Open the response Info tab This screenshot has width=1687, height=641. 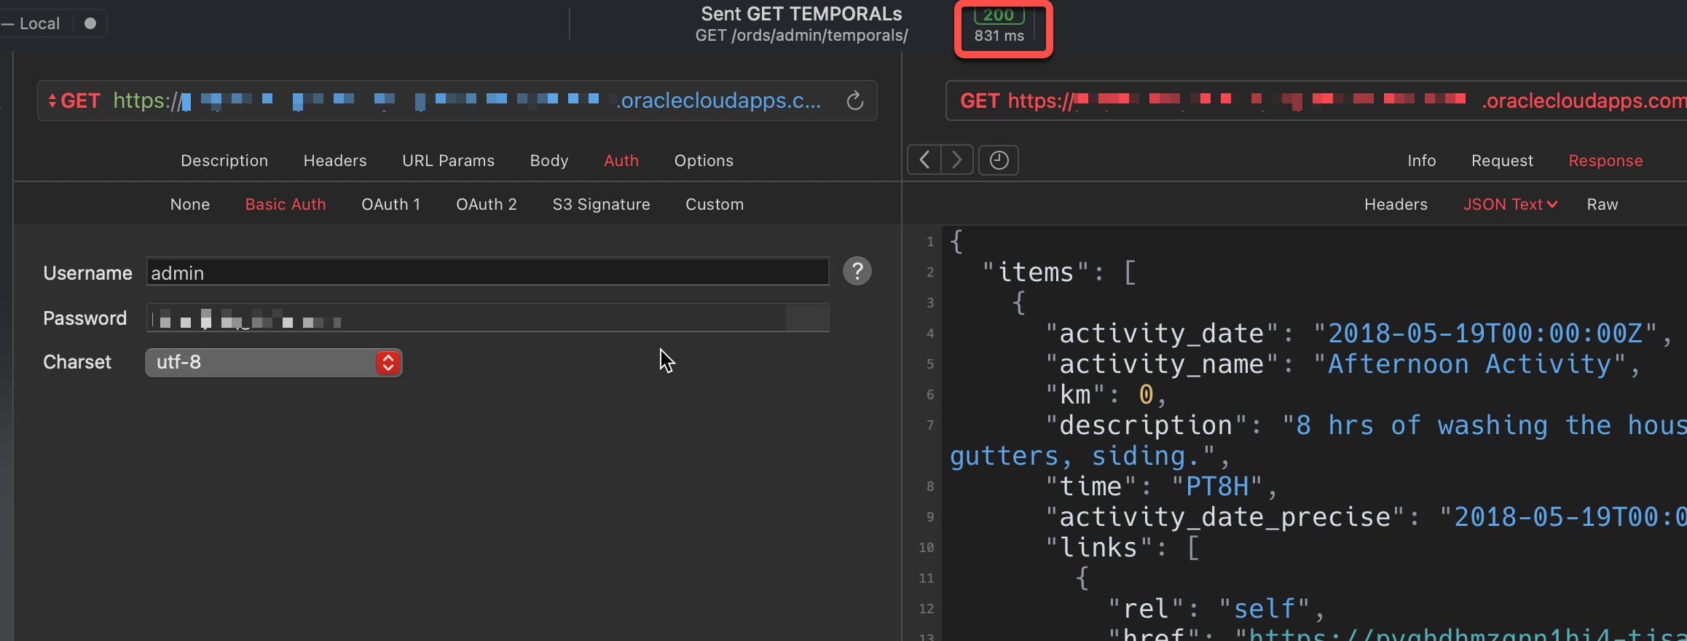click(1421, 161)
